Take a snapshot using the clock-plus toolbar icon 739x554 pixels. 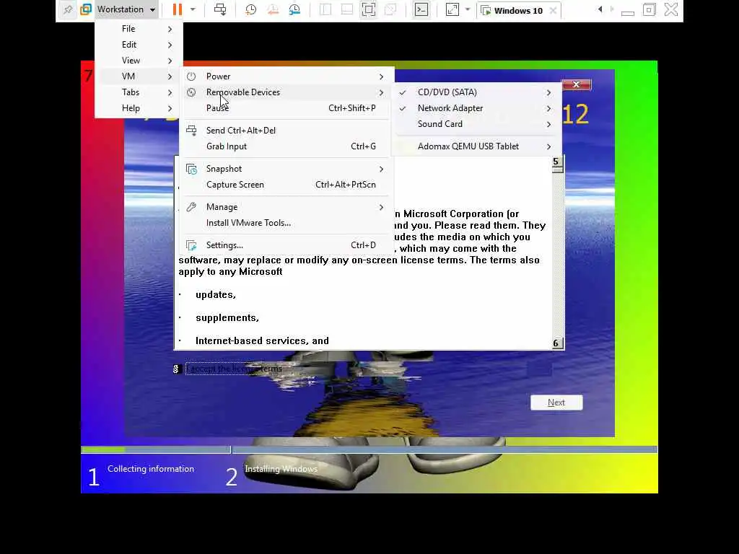coord(250,9)
